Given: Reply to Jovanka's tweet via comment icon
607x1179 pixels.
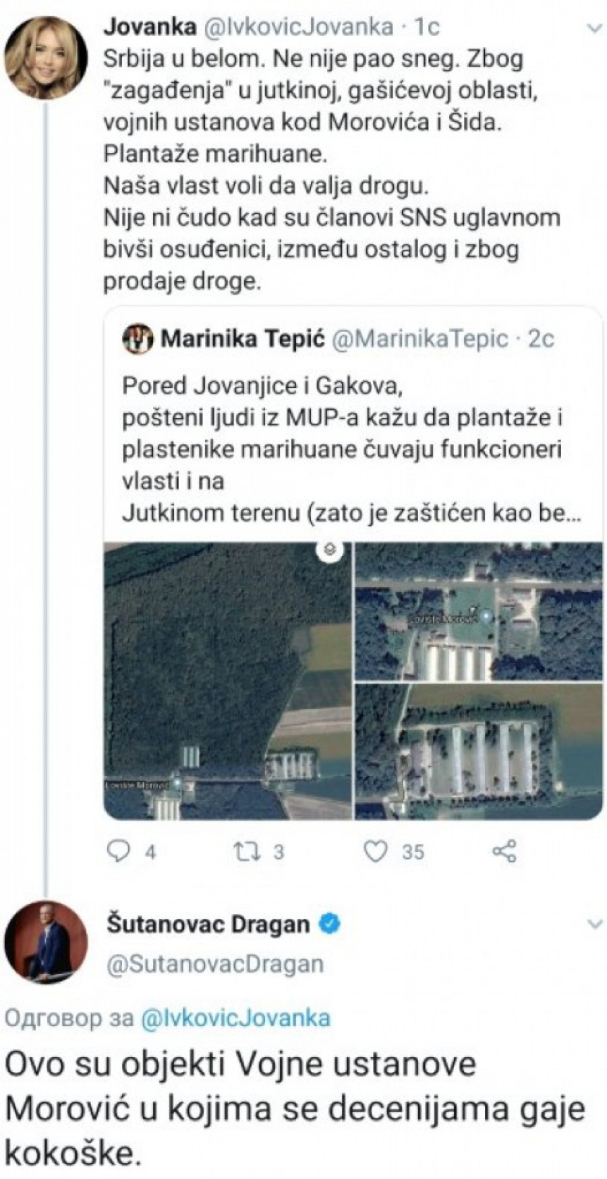Looking at the screenshot, I should pyautogui.click(x=120, y=852).
